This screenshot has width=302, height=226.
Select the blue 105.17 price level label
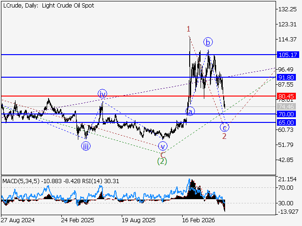288,55
